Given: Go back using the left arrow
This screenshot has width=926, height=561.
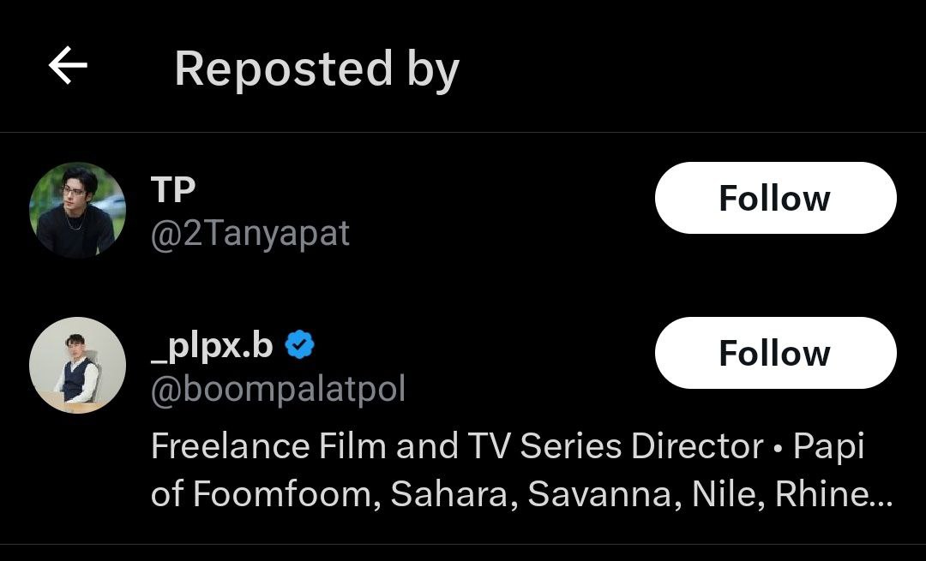Looking at the screenshot, I should [x=68, y=67].
